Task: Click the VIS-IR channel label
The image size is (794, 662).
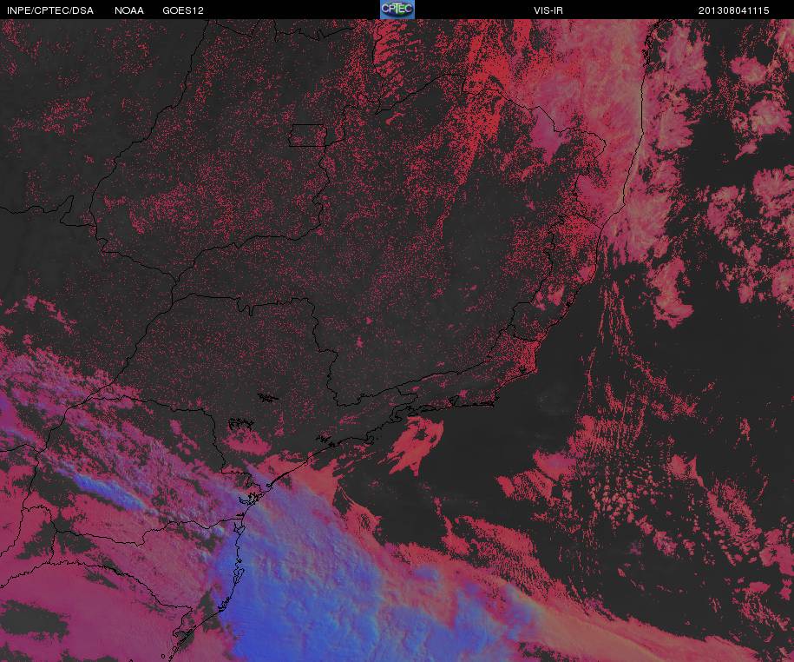Action: click(x=548, y=10)
